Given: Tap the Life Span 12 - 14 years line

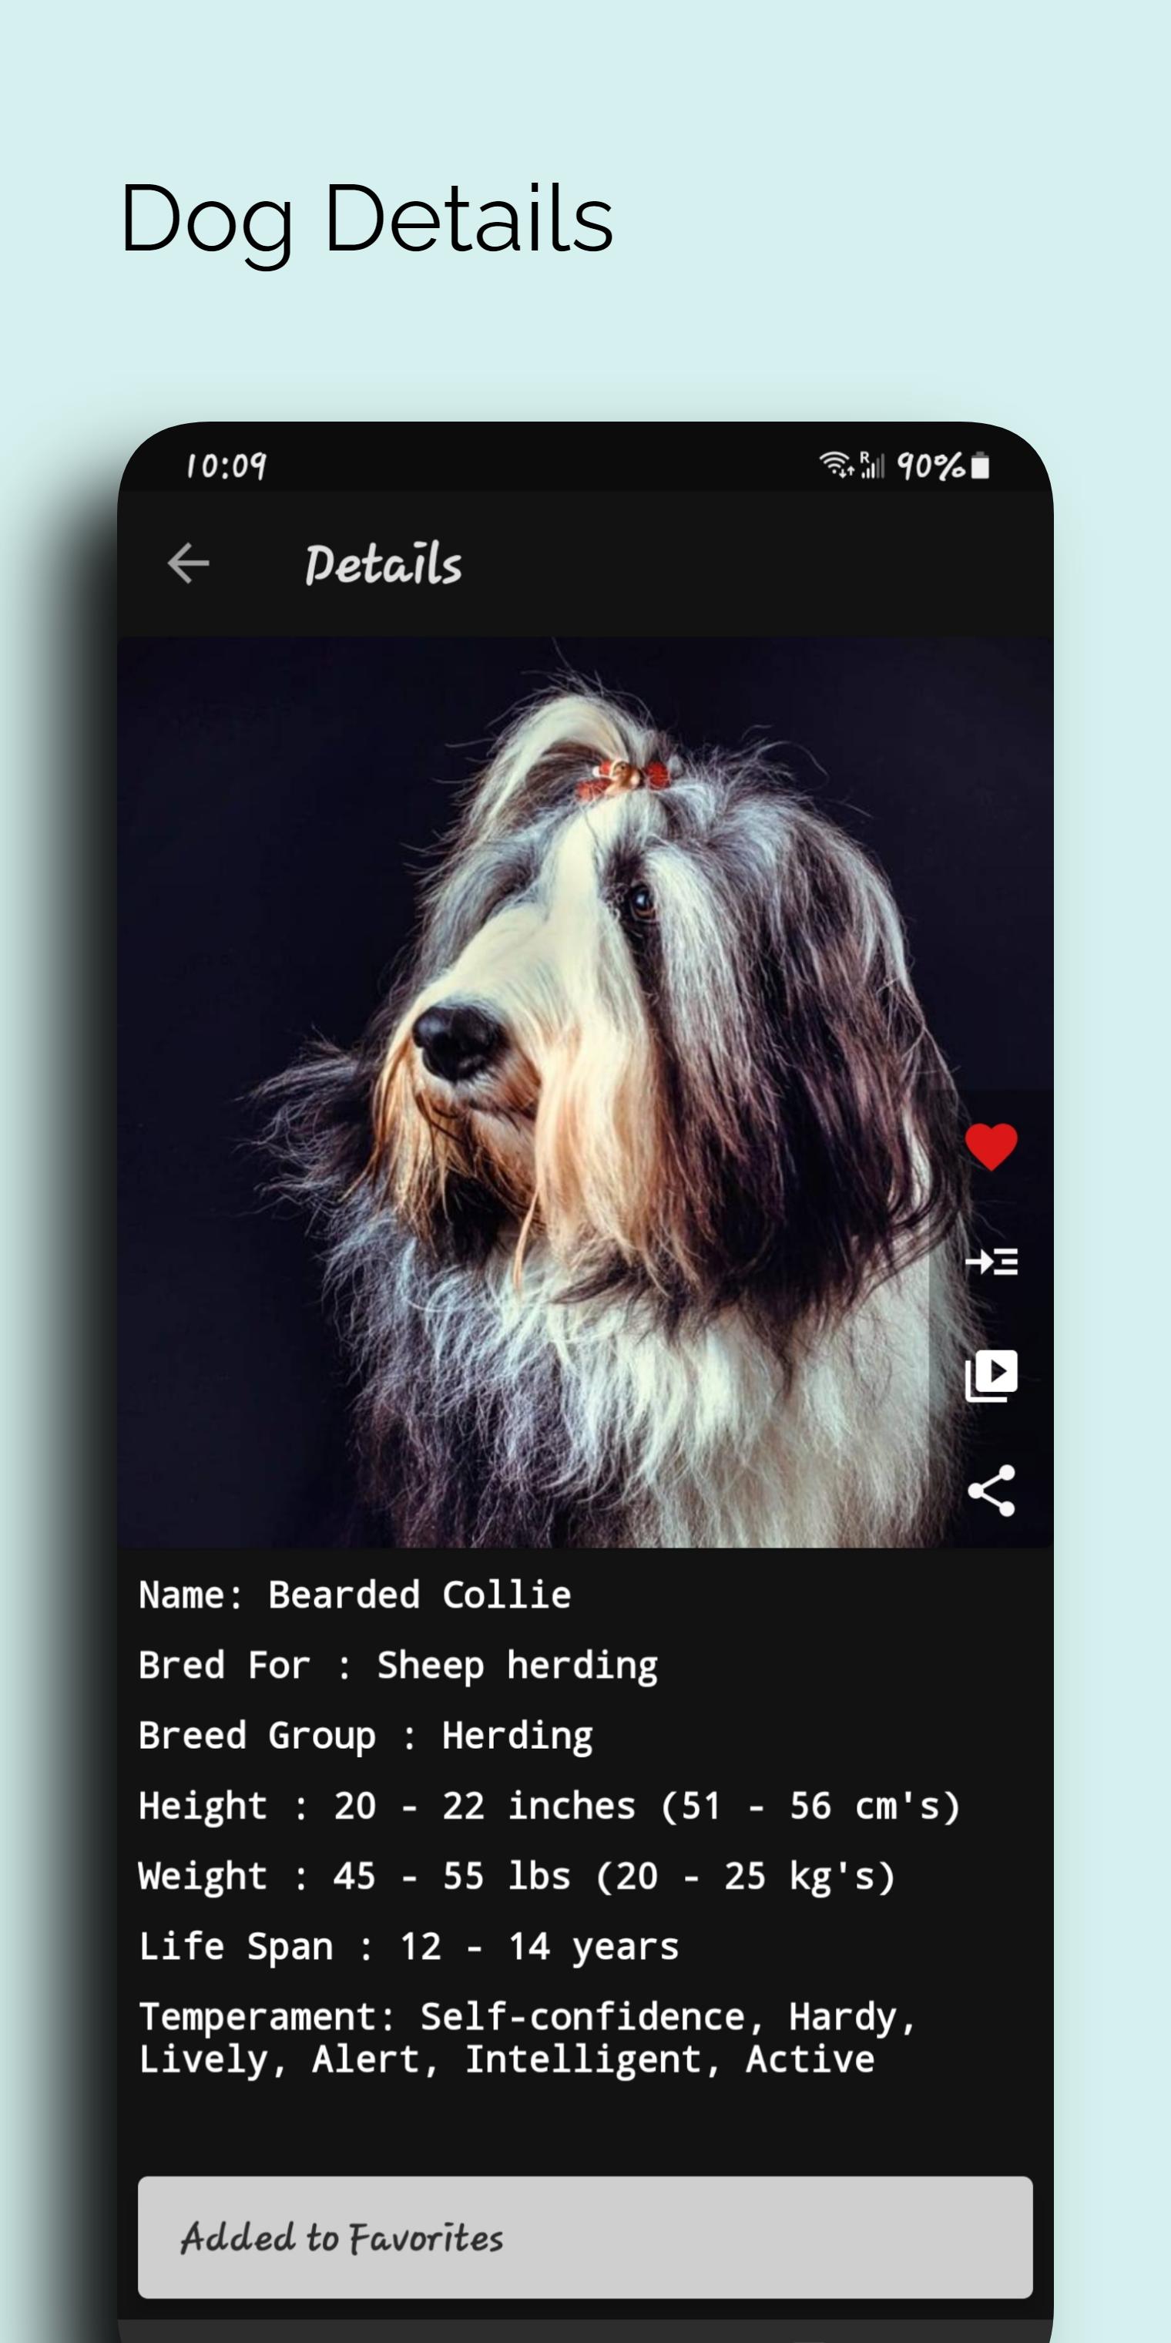Looking at the screenshot, I should [408, 1948].
